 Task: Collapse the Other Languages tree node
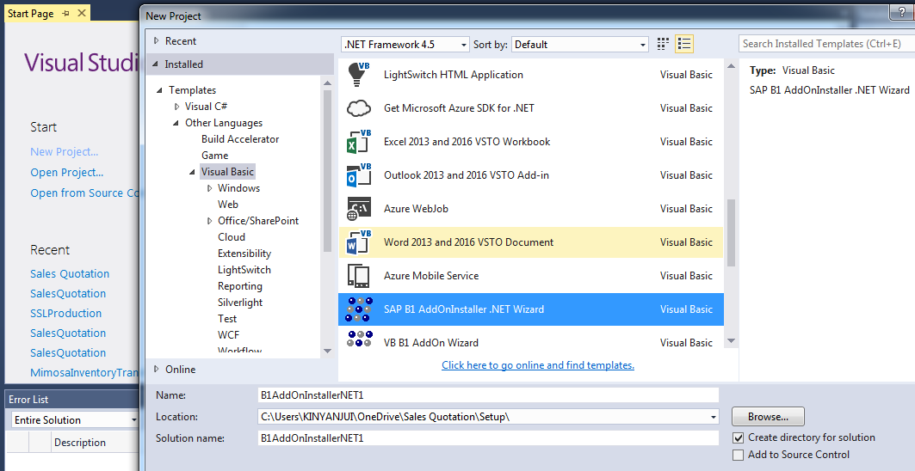[176, 123]
